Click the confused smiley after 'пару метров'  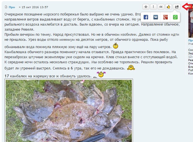point(116,46)
